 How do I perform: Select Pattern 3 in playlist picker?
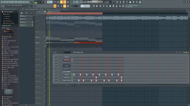click(26, 22)
